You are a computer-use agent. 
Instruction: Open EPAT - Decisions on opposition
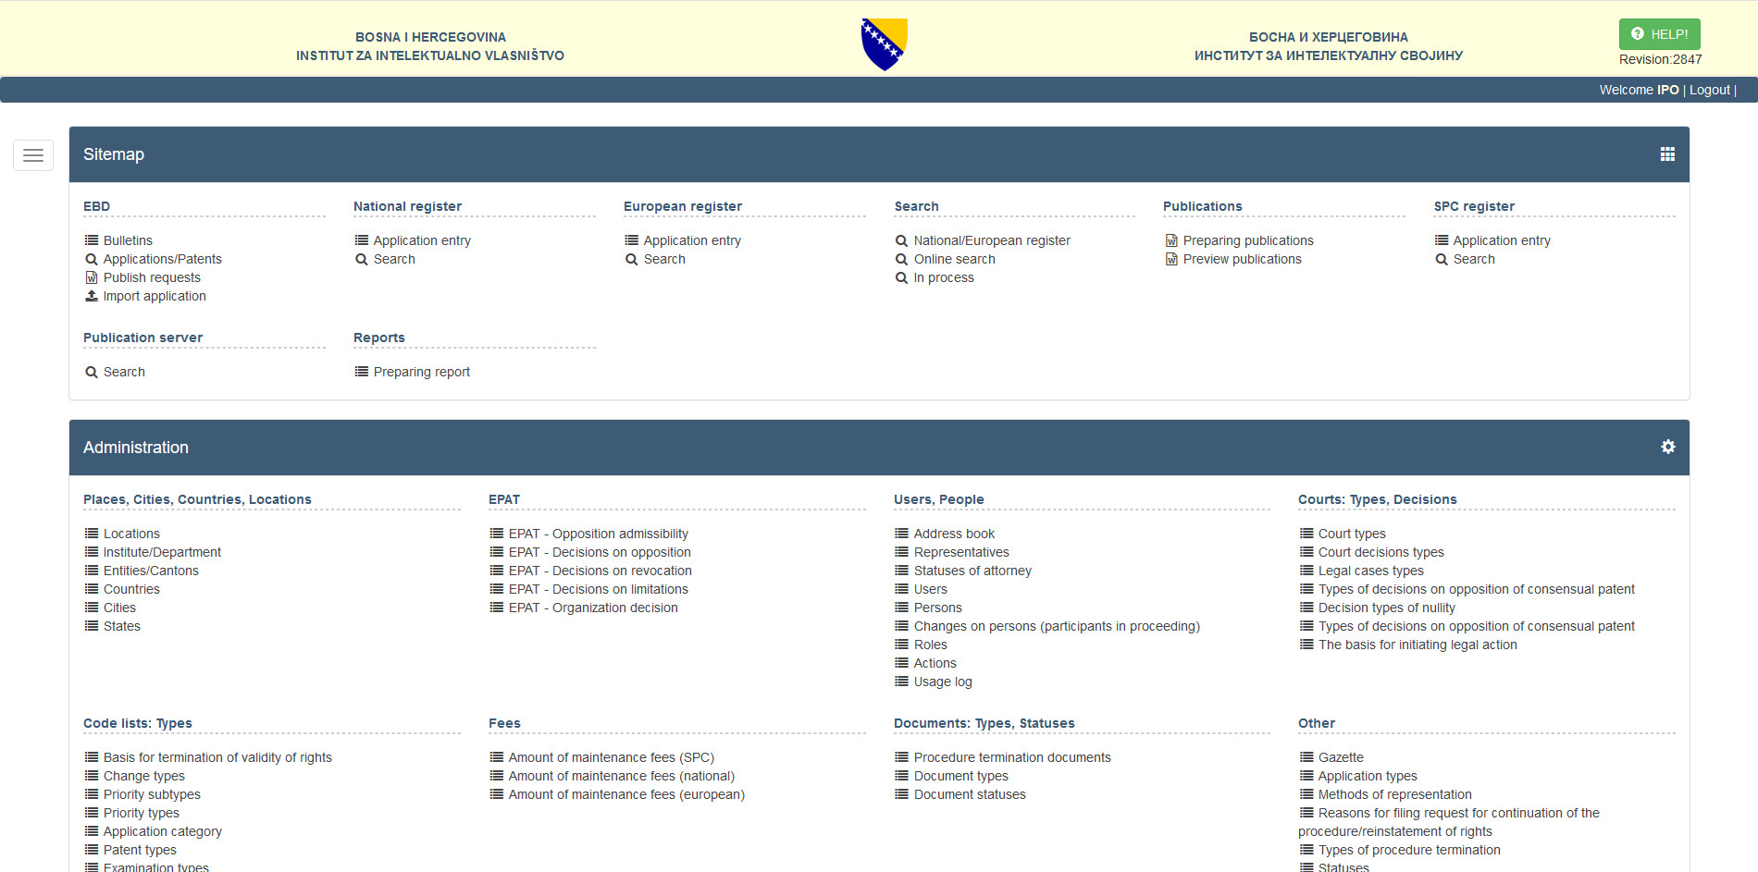pos(600,552)
